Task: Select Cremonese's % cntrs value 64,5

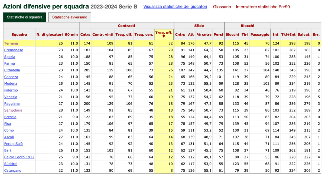Action: click(208, 50)
